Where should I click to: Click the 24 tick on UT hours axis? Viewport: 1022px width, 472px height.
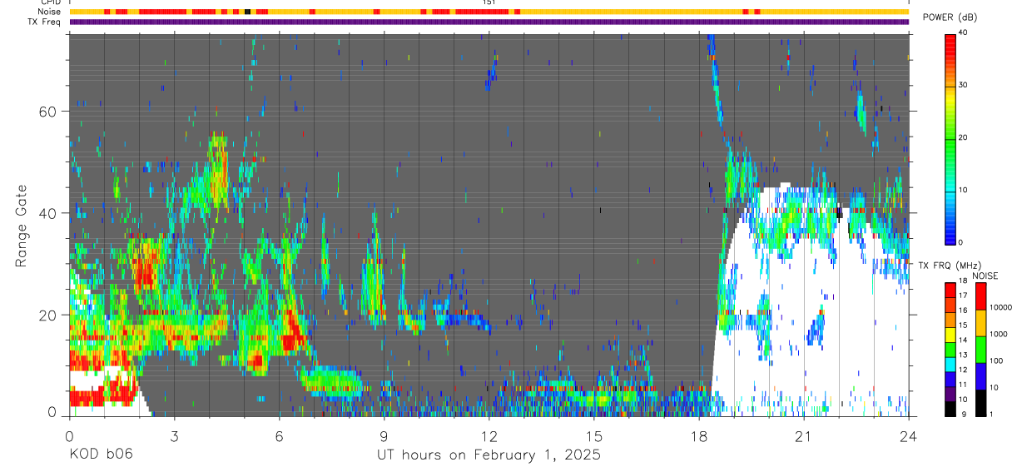pos(908,436)
